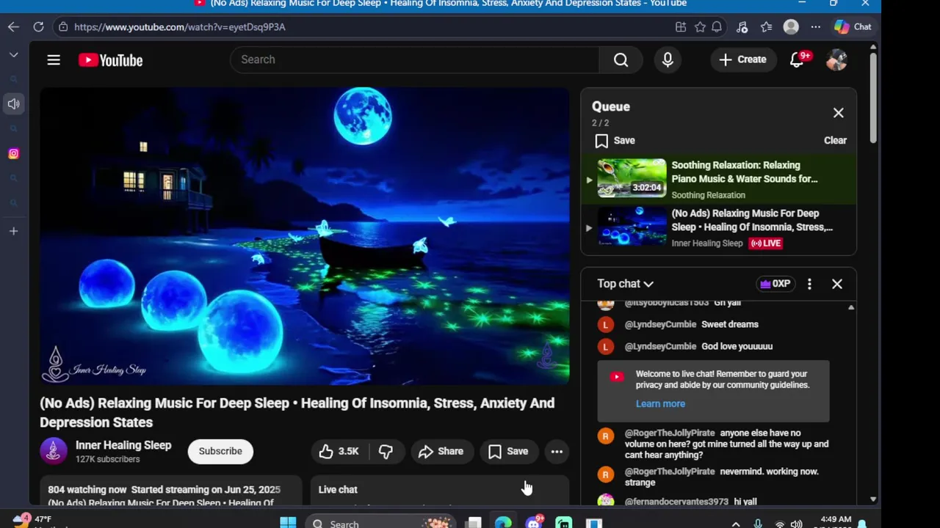Clear the queue
940x528 pixels.
tap(835, 140)
